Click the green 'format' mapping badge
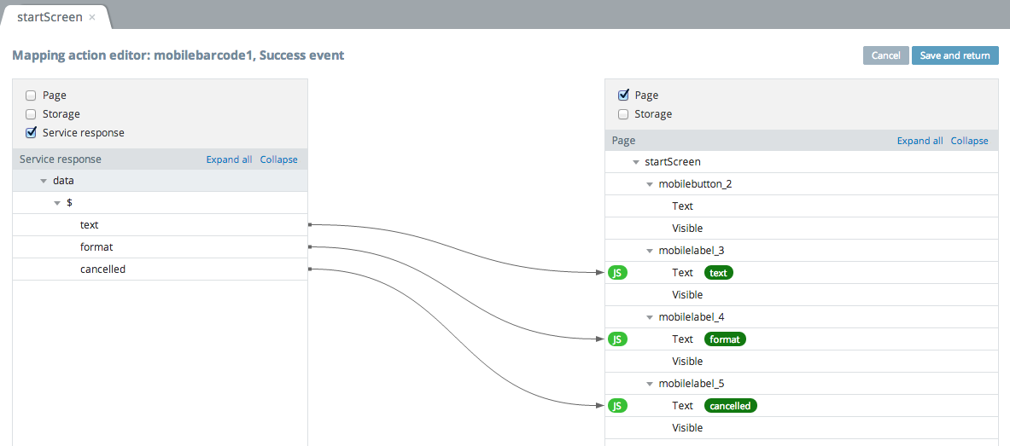 click(725, 339)
